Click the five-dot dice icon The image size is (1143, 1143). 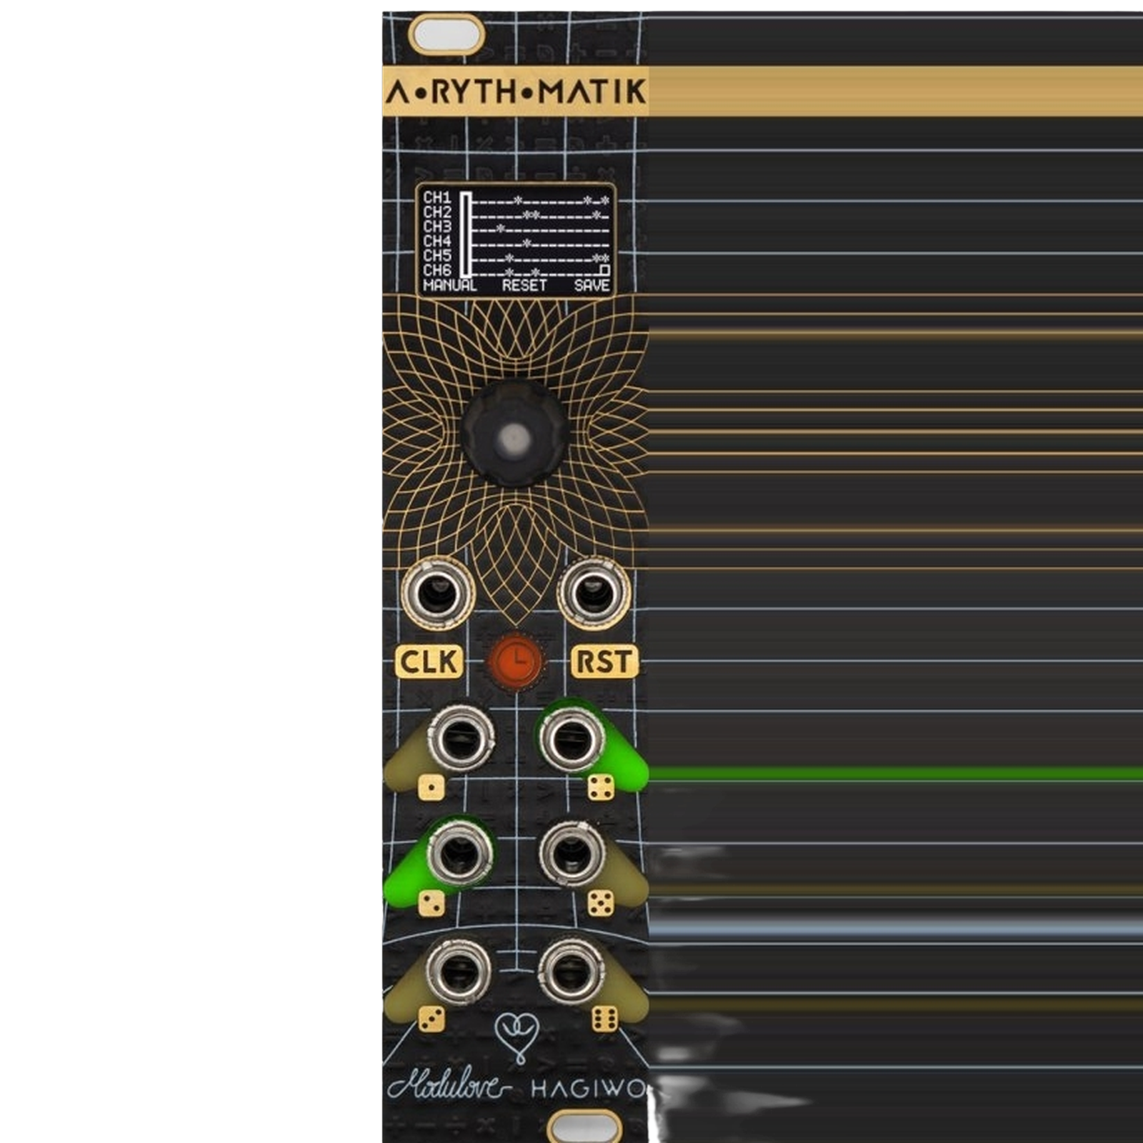point(601,904)
